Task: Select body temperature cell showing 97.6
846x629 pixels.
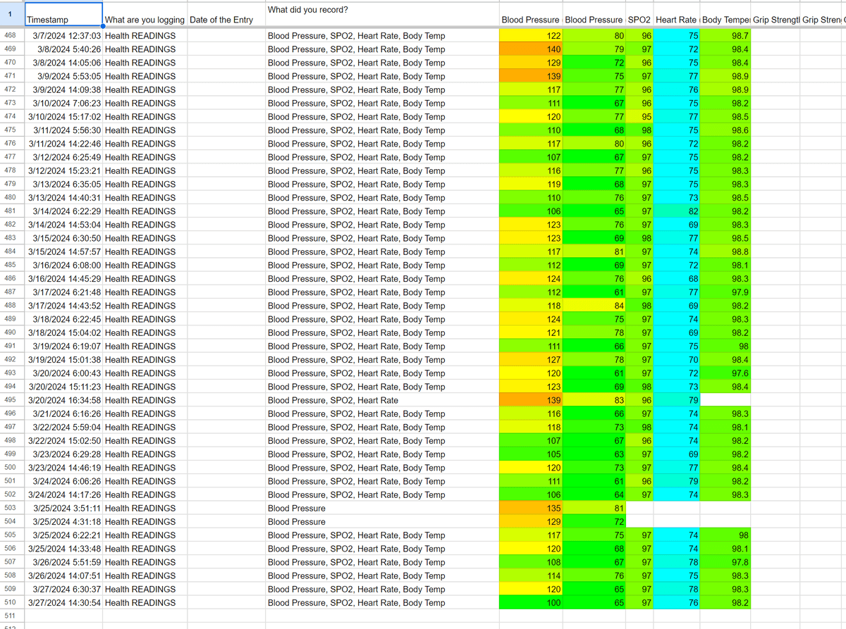Action: tap(725, 373)
